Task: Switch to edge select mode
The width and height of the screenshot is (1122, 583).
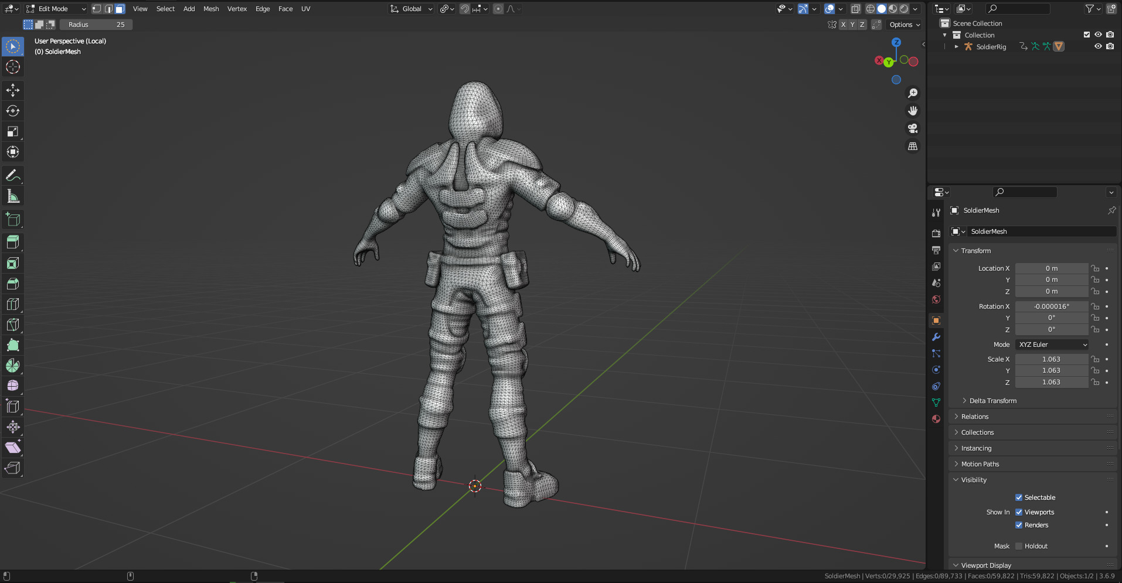Action: (x=108, y=9)
